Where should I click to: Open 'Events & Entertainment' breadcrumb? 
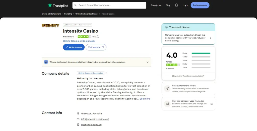pos(51,14)
